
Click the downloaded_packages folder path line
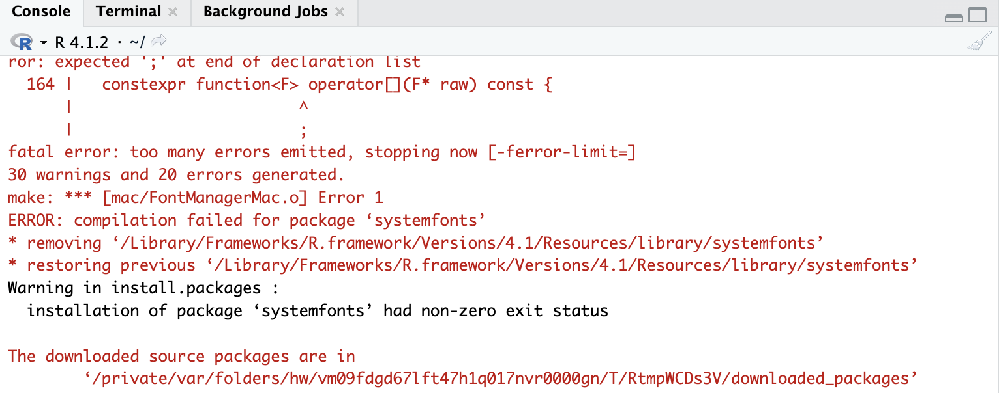(501, 378)
